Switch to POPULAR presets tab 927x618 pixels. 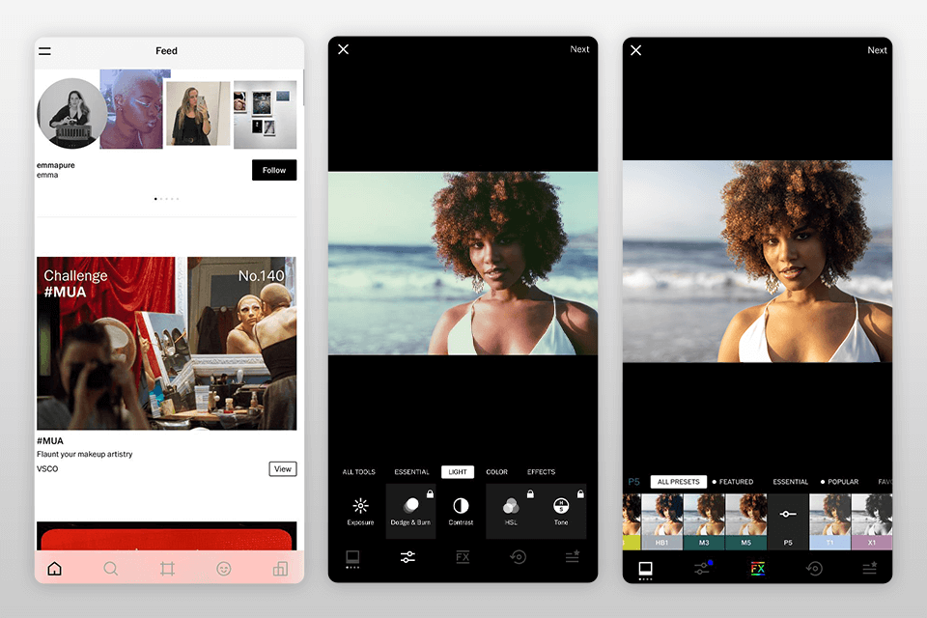pos(839,482)
